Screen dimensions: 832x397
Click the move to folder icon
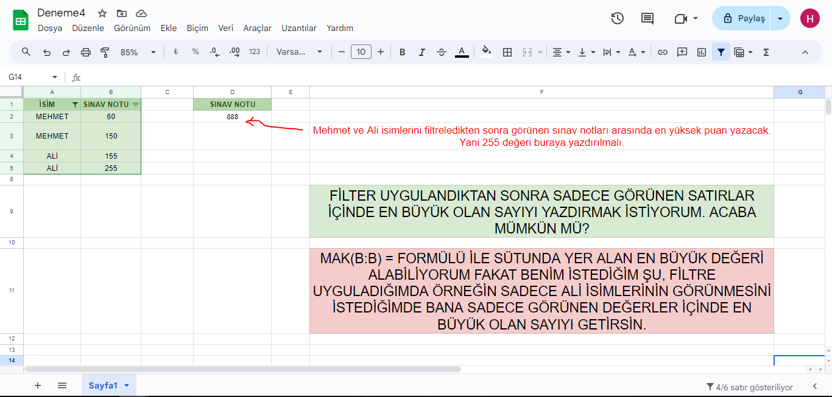click(122, 13)
